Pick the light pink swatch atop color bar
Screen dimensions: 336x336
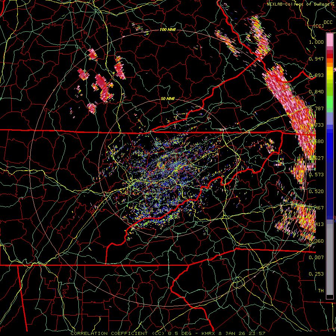(x=330, y=40)
